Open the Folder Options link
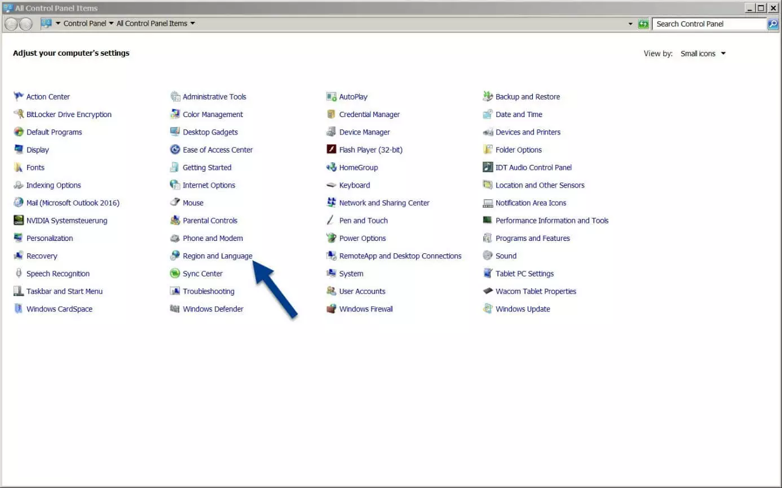This screenshot has height=488, width=782. coord(519,150)
